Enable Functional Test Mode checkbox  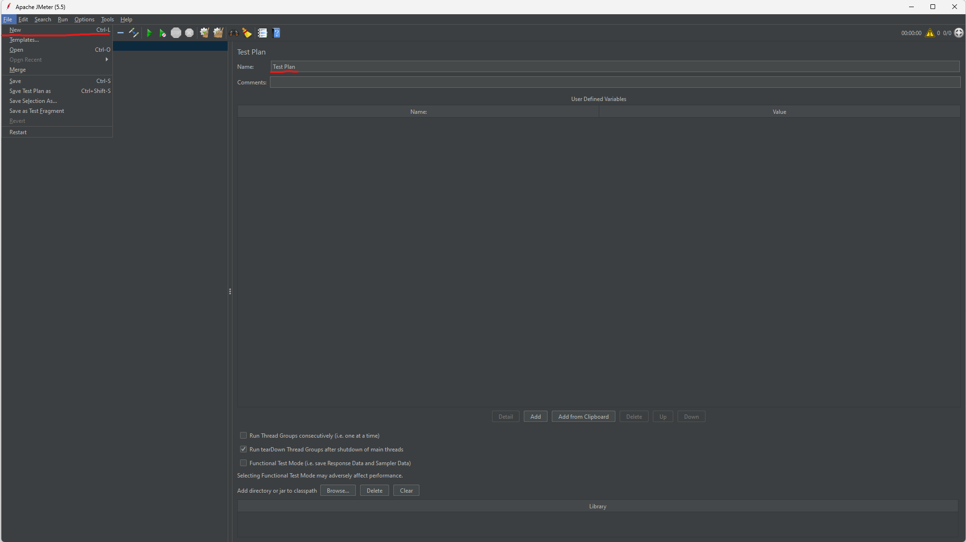pyautogui.click(x=243, y=463)
